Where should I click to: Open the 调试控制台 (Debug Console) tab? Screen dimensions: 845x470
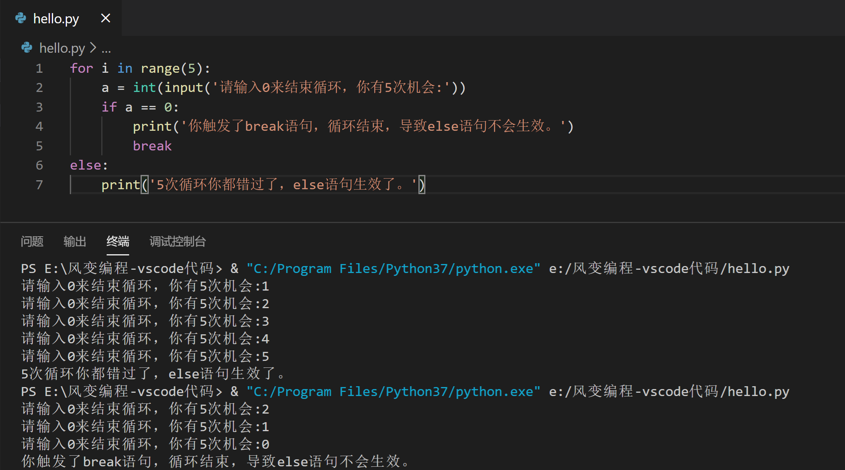pos(177,242)
